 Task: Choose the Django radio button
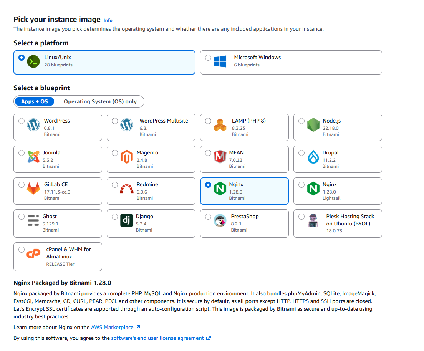point(115,217)
